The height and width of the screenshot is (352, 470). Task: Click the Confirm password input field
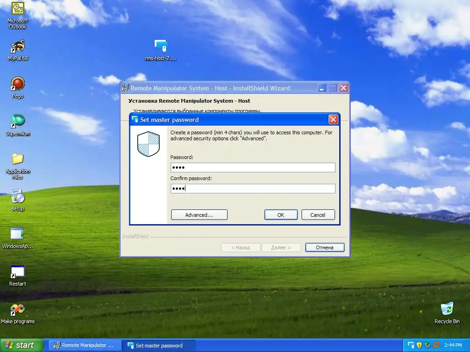(x=253, y=188)
